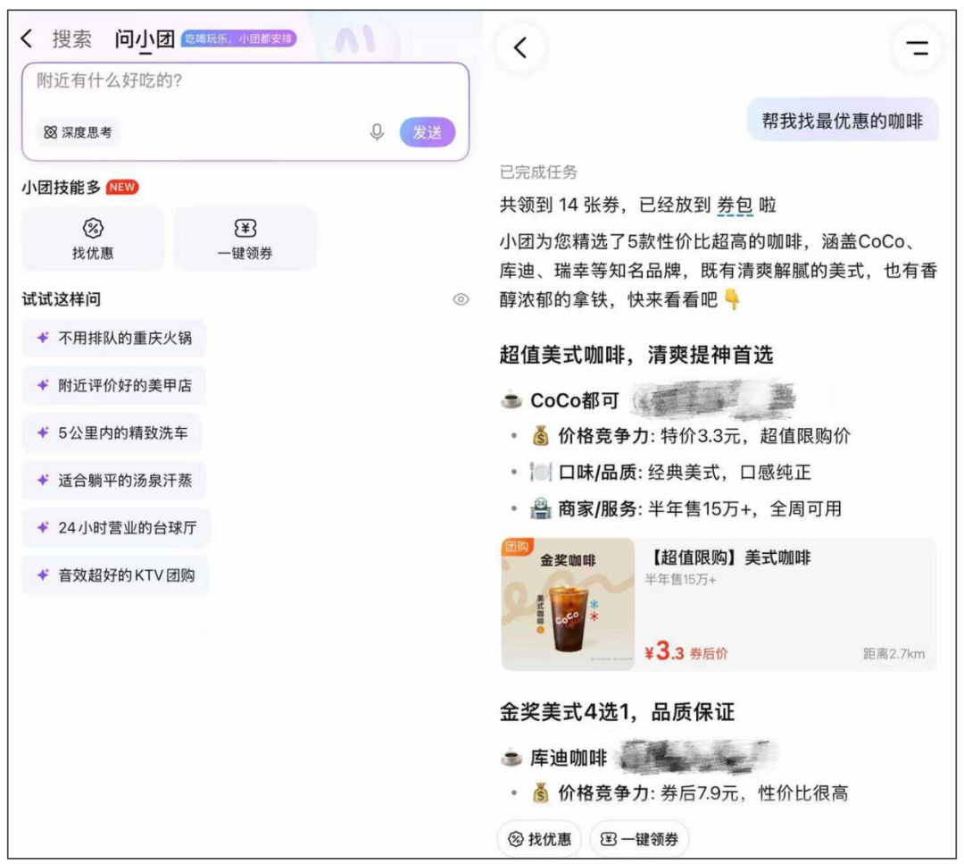Switch to the 搜索 tab
This screenshot has width=964, height=864.
[71, 38]
